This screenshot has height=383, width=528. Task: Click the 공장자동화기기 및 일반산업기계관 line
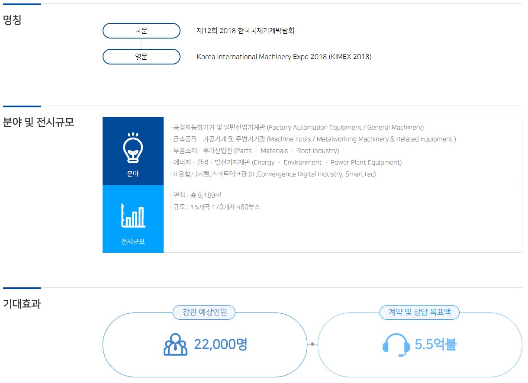coord(297,127)
